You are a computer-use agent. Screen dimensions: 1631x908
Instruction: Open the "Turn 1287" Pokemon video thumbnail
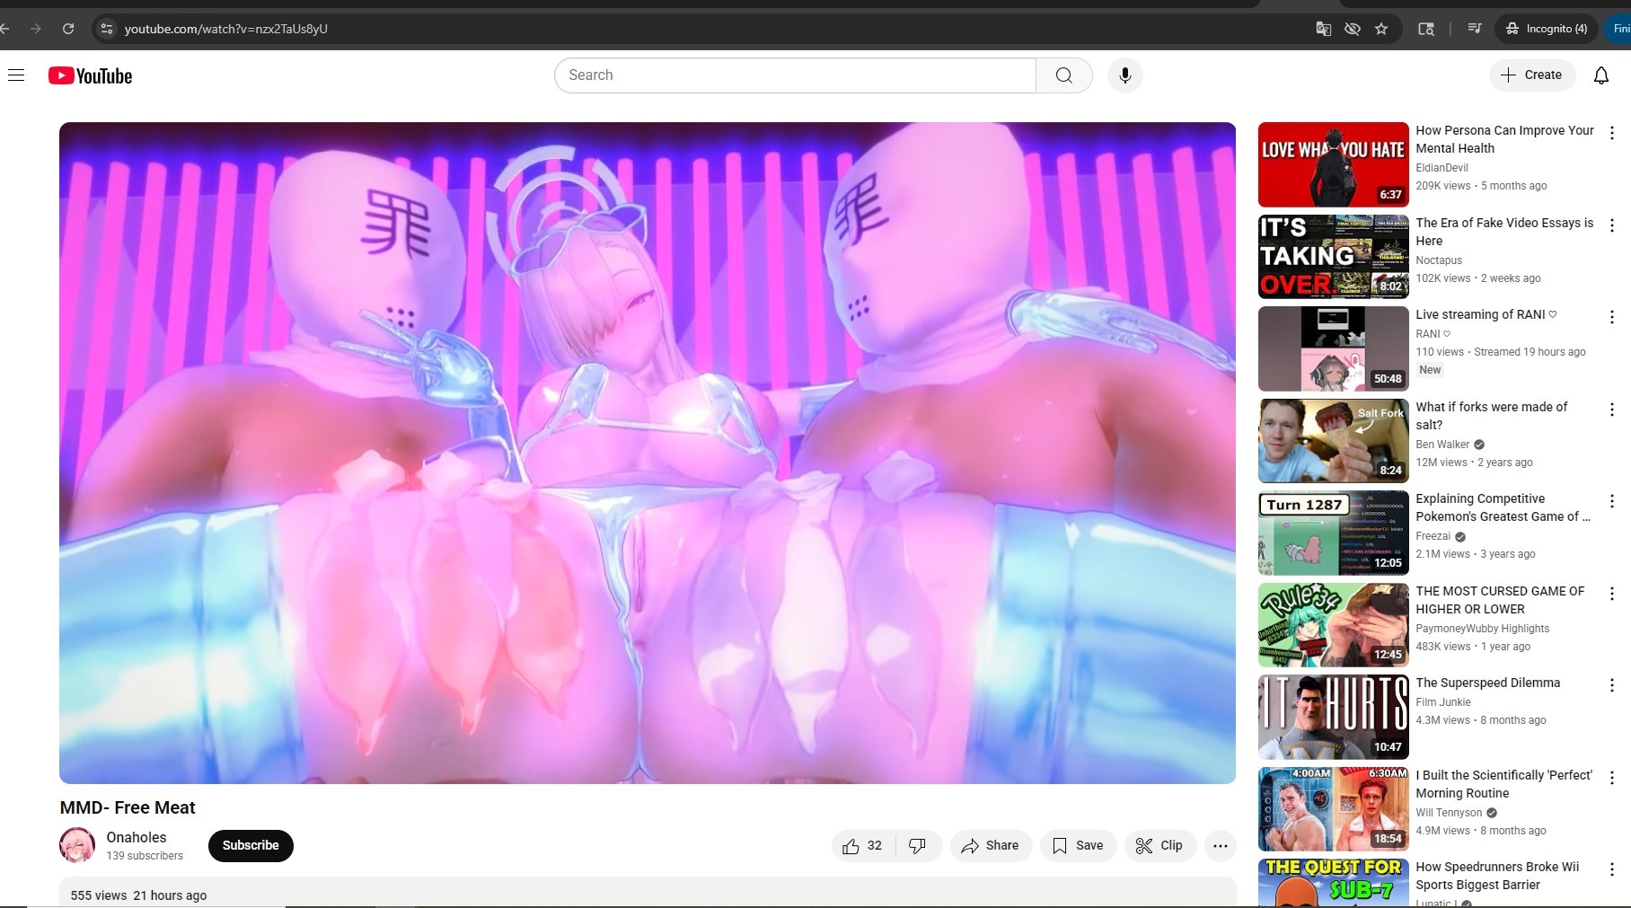(1333, 533)
